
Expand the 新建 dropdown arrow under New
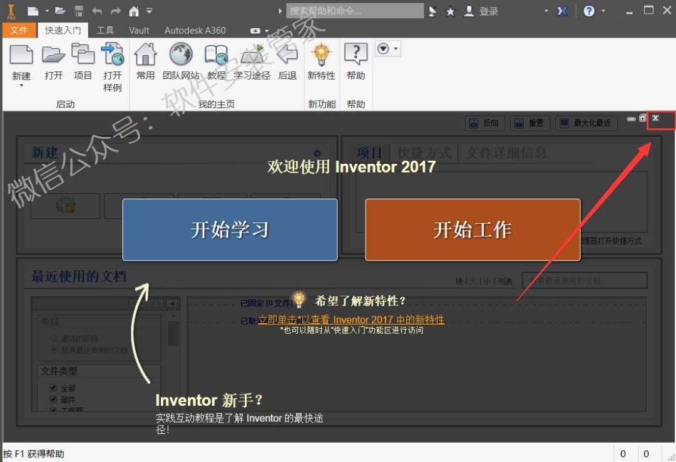21,86
